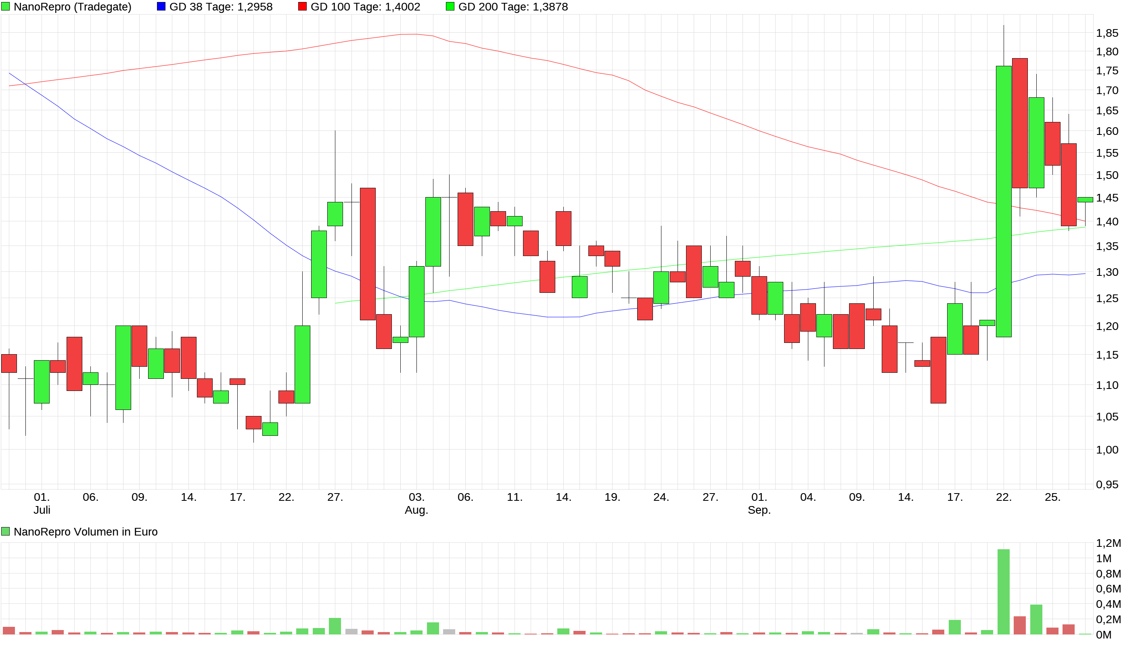This screenshot has width=1138, height=647.
Task: Click the 03. Aug. date axis label
Action: 416,504
